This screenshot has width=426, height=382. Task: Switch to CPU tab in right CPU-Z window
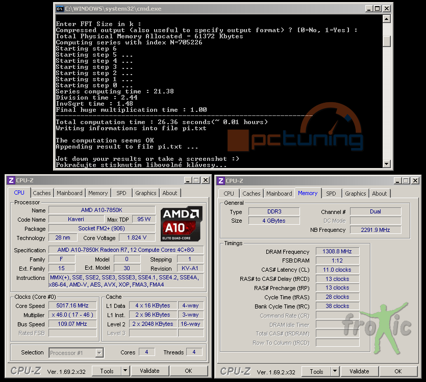229,194
